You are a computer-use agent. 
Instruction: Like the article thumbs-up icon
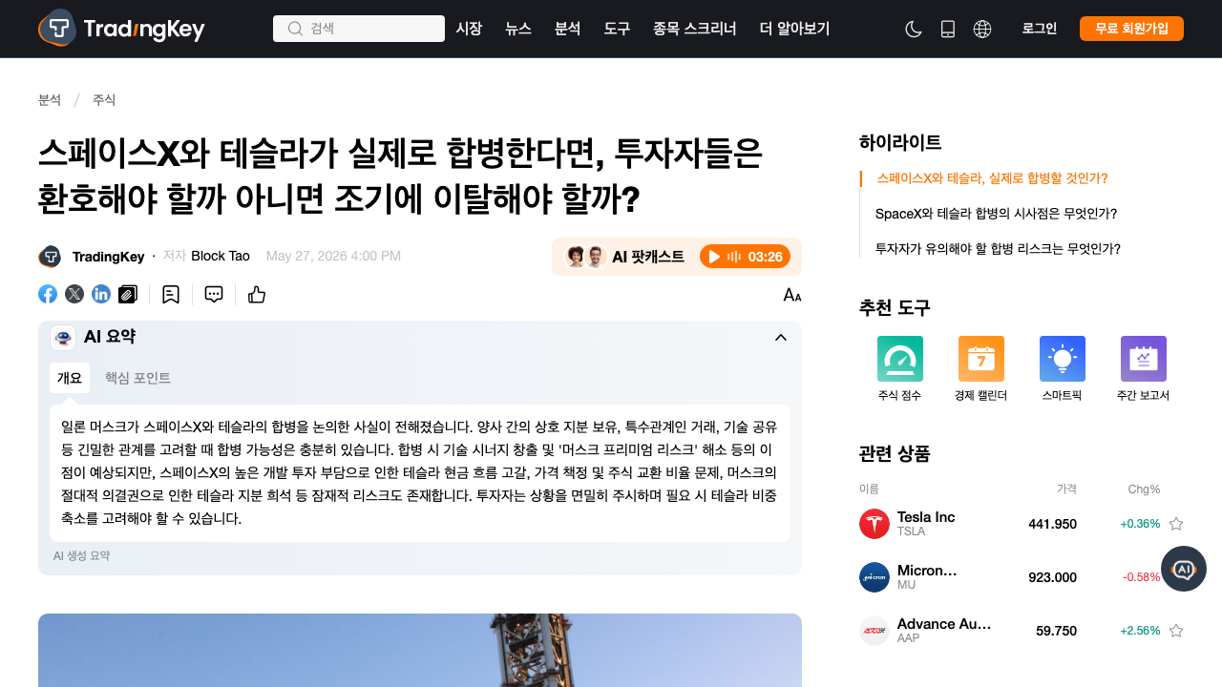point(257,294)
